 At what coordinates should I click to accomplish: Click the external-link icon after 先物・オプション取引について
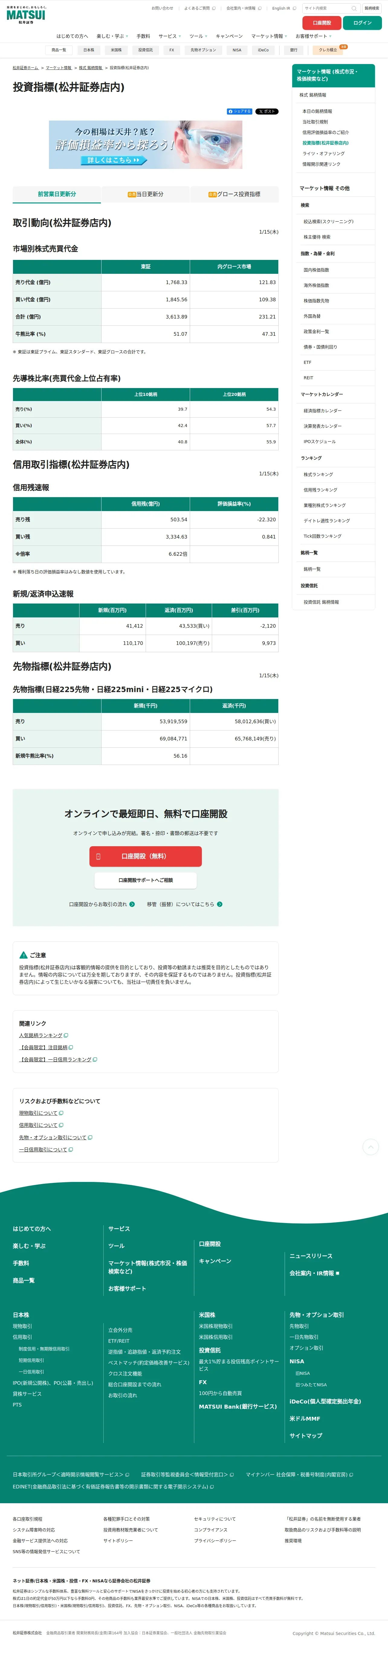(x=90, y=1138)
